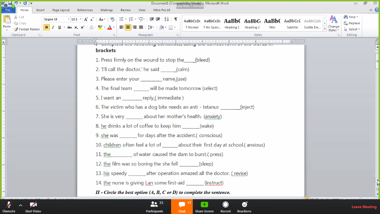Click the Grow Font icon
This screenshot has height=214, width=380.
coord(86,19)
